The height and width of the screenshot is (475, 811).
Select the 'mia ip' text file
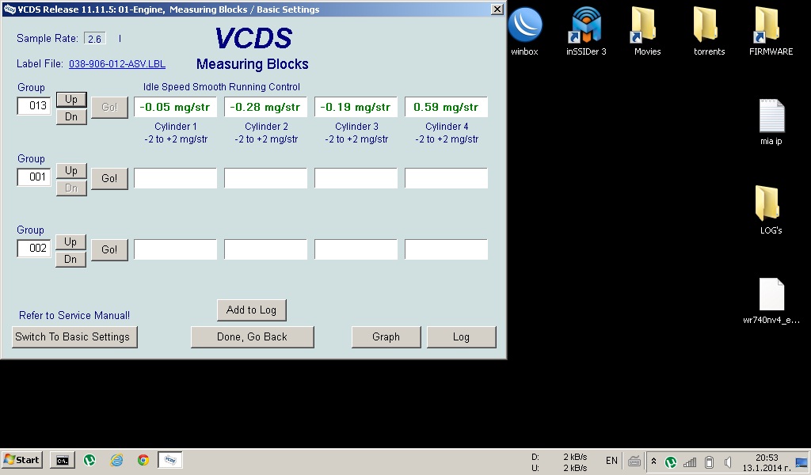(771, 116)
